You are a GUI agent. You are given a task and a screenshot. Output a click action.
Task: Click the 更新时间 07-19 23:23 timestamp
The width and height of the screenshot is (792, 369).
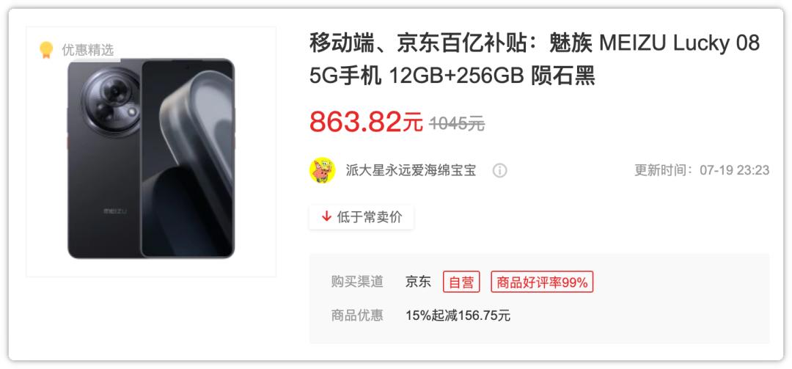pos(702,170)
